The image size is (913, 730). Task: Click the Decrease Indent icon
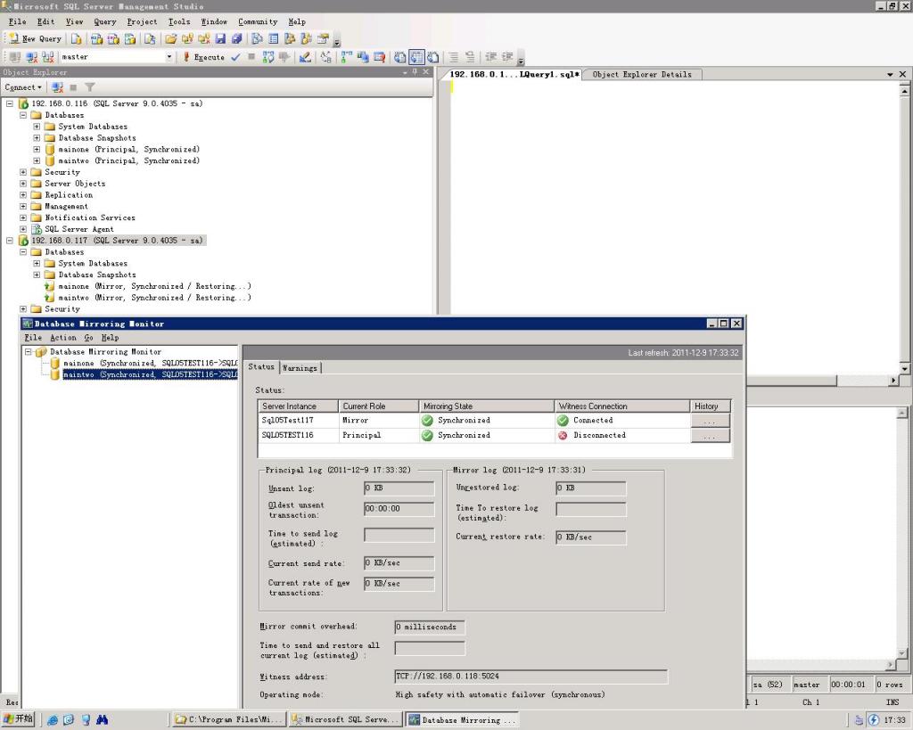[491, 57]
